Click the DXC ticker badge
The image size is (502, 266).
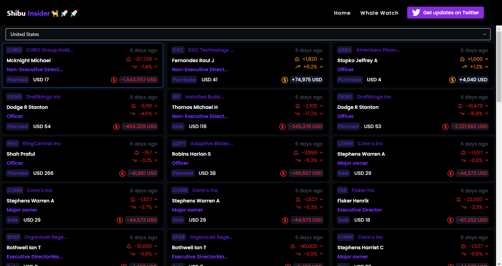pos(178,50)
